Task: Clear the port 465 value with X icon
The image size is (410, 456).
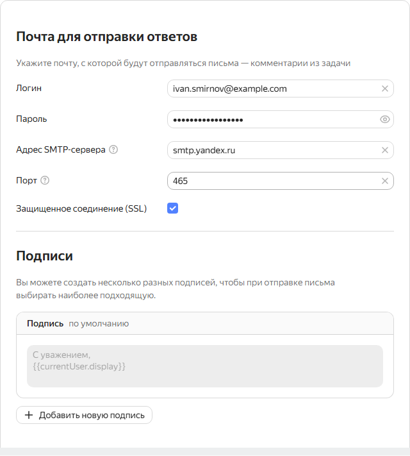Action: click(x=385, y=181)
